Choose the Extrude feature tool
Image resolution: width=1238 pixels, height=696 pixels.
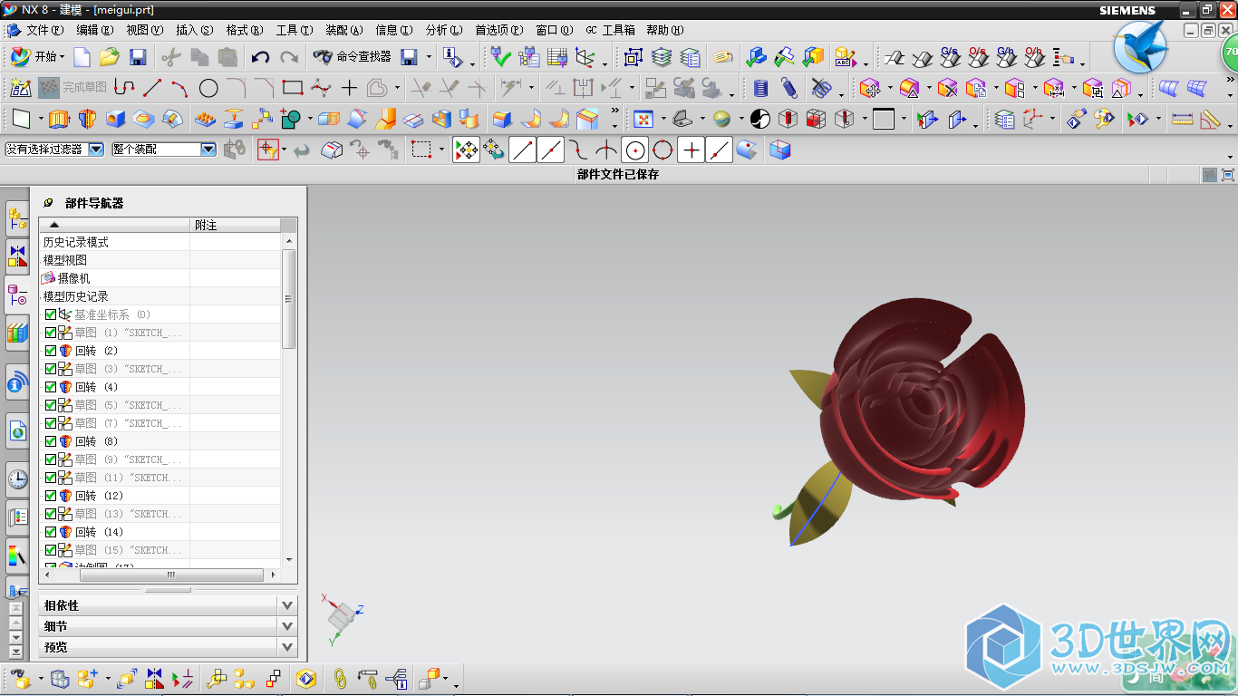pos(59,119)
